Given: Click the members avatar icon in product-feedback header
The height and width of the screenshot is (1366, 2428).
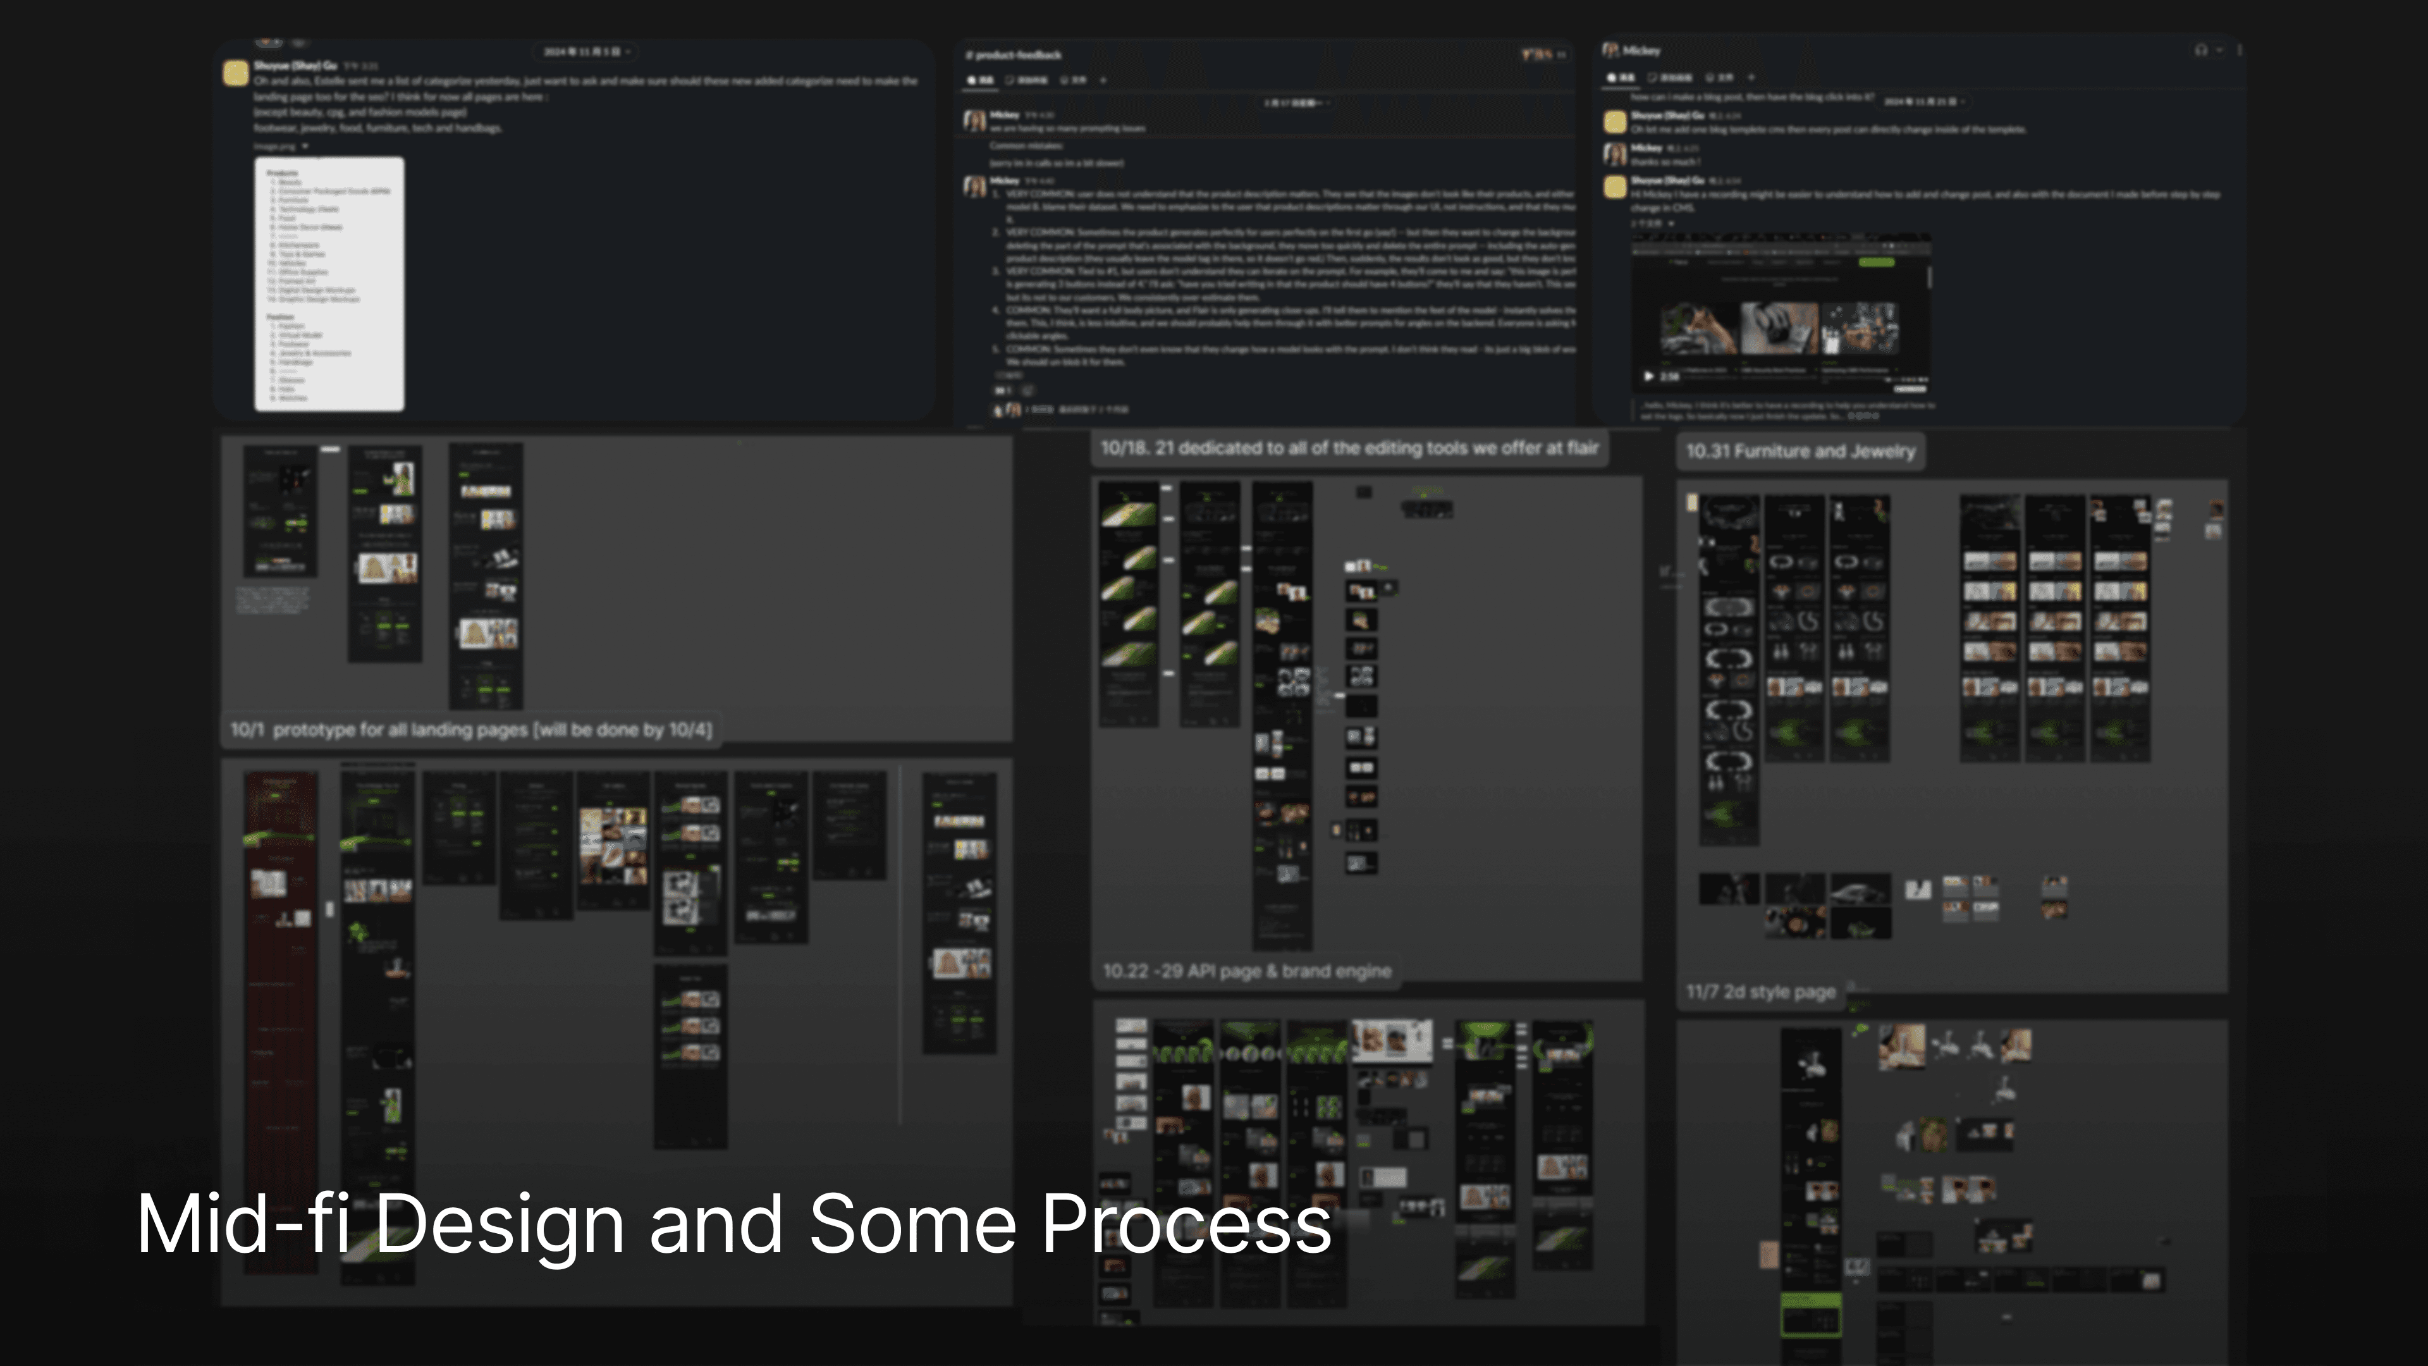Looking at the screenshot, I should point(1537,54).
